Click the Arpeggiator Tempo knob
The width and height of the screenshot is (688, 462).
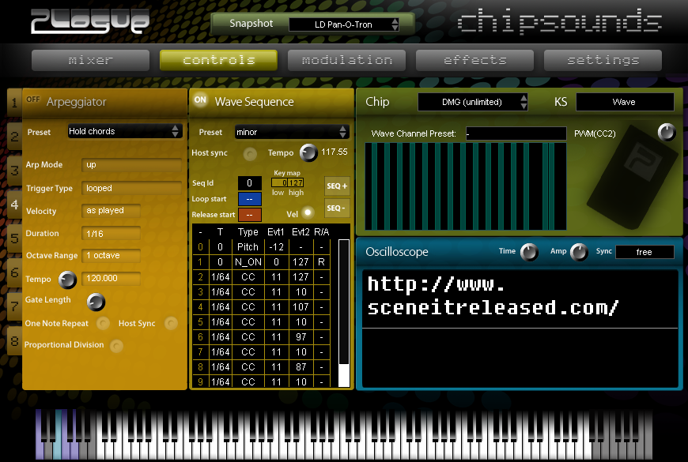[67, 280]
